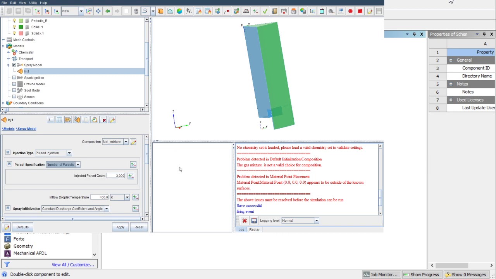The image size is (496, 279).
Task: Open the Parcel Specification dropdown
Action: pos(77,165)
